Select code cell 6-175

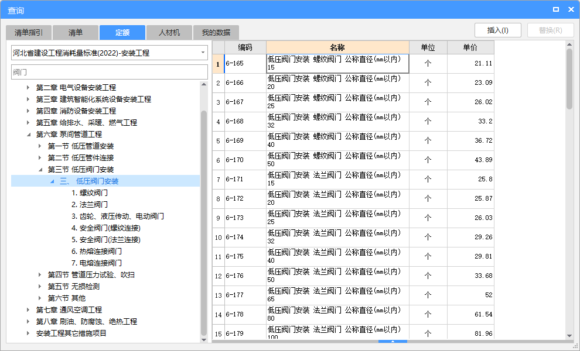(245, 256)
